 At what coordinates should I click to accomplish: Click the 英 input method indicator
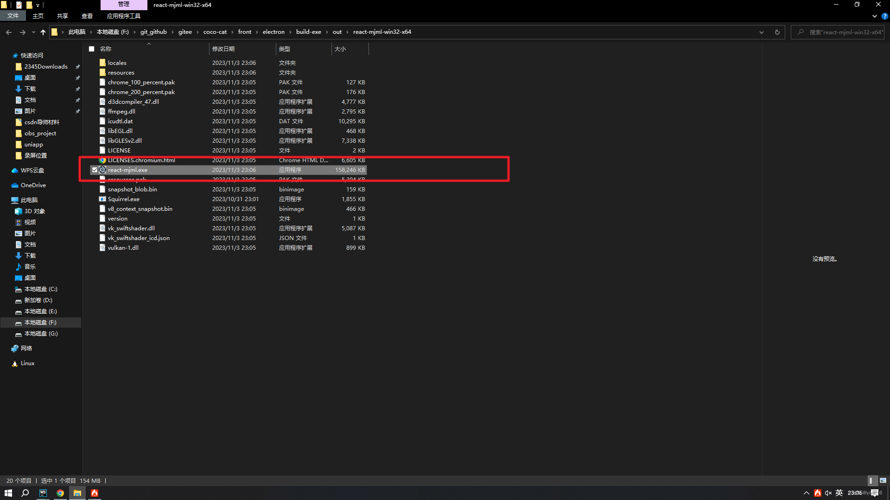pos(839,493)
